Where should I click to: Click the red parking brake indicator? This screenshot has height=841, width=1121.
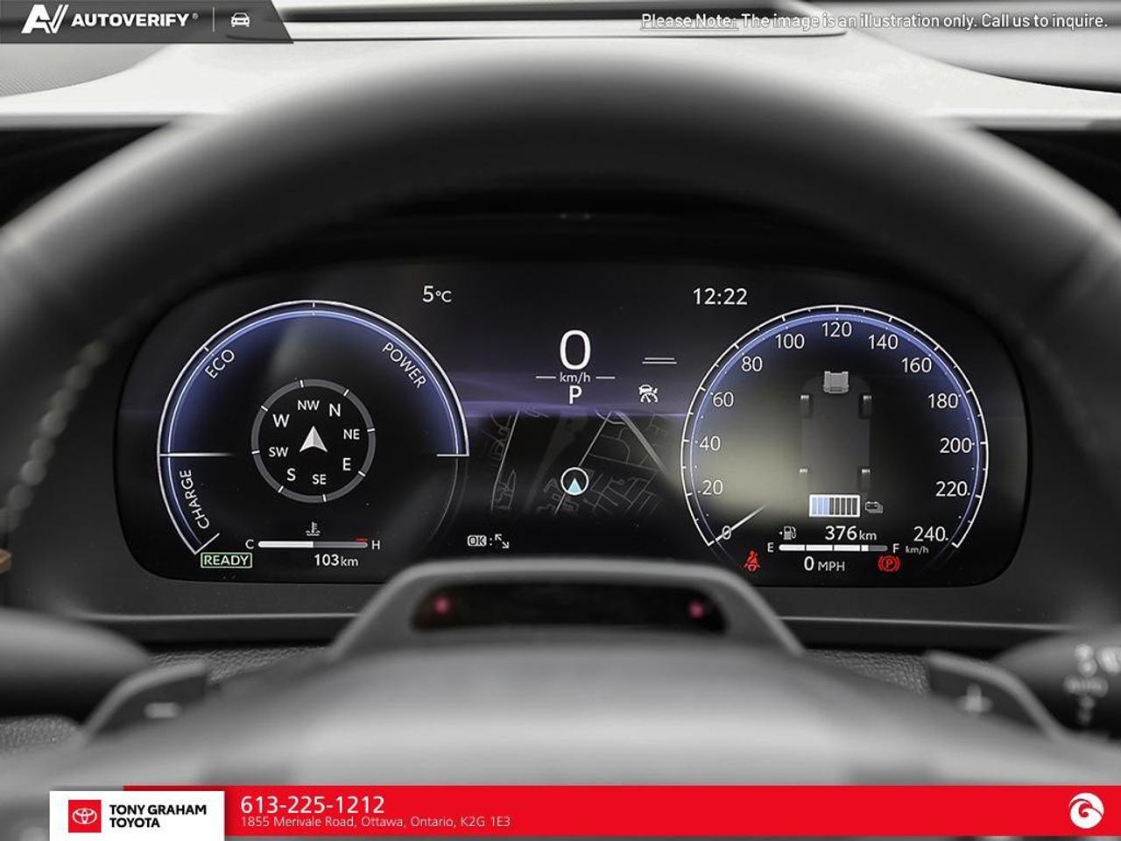[x=889, y=563]
